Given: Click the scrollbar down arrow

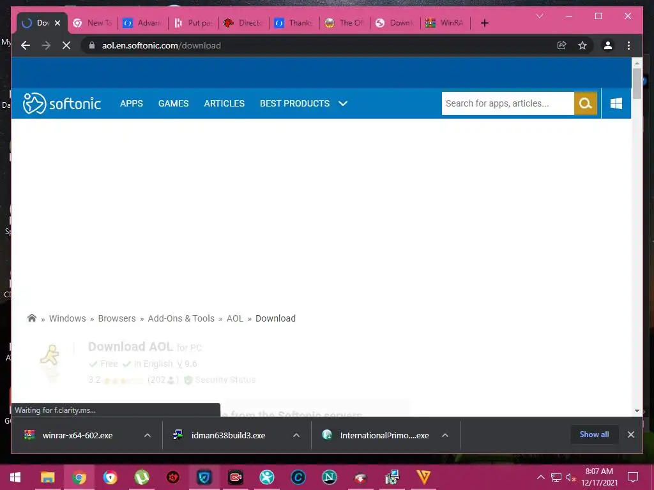Looking at the screenshot, I should [637, 411].
